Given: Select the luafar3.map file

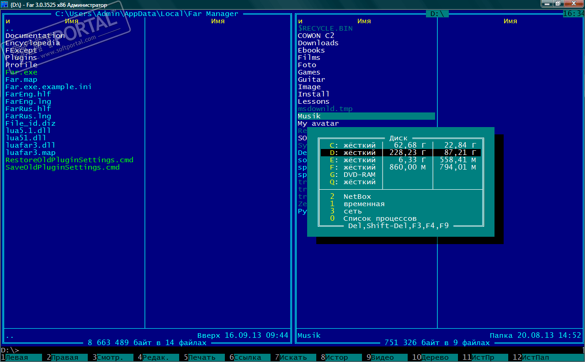Looking at the screenshot, I should click(x=31, y=153).
